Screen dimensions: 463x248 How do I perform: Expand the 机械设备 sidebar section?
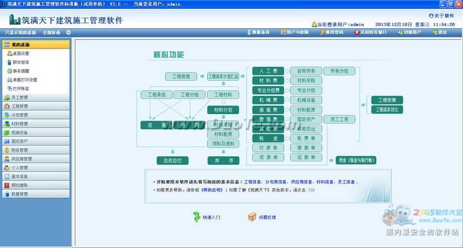coord(36,133)
